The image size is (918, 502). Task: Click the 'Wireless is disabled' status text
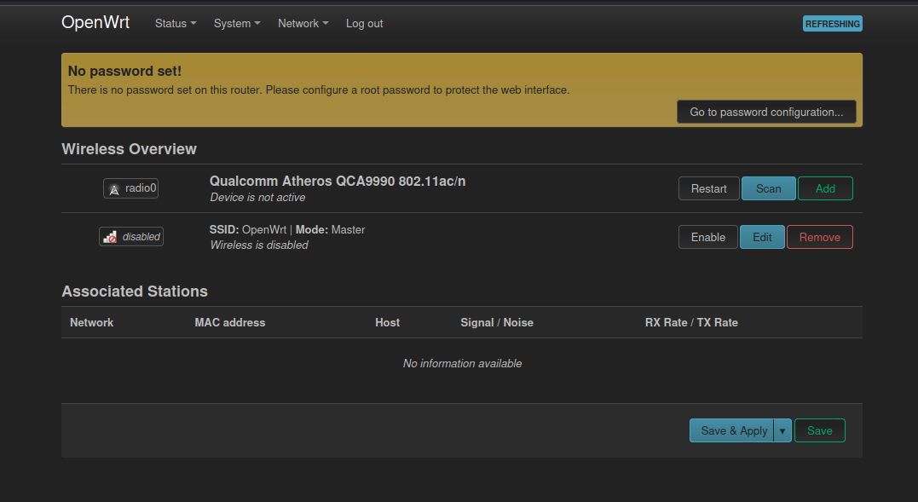click(259, 245)
